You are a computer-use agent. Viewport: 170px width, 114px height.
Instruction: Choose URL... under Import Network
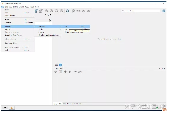[x=66, y=29]
